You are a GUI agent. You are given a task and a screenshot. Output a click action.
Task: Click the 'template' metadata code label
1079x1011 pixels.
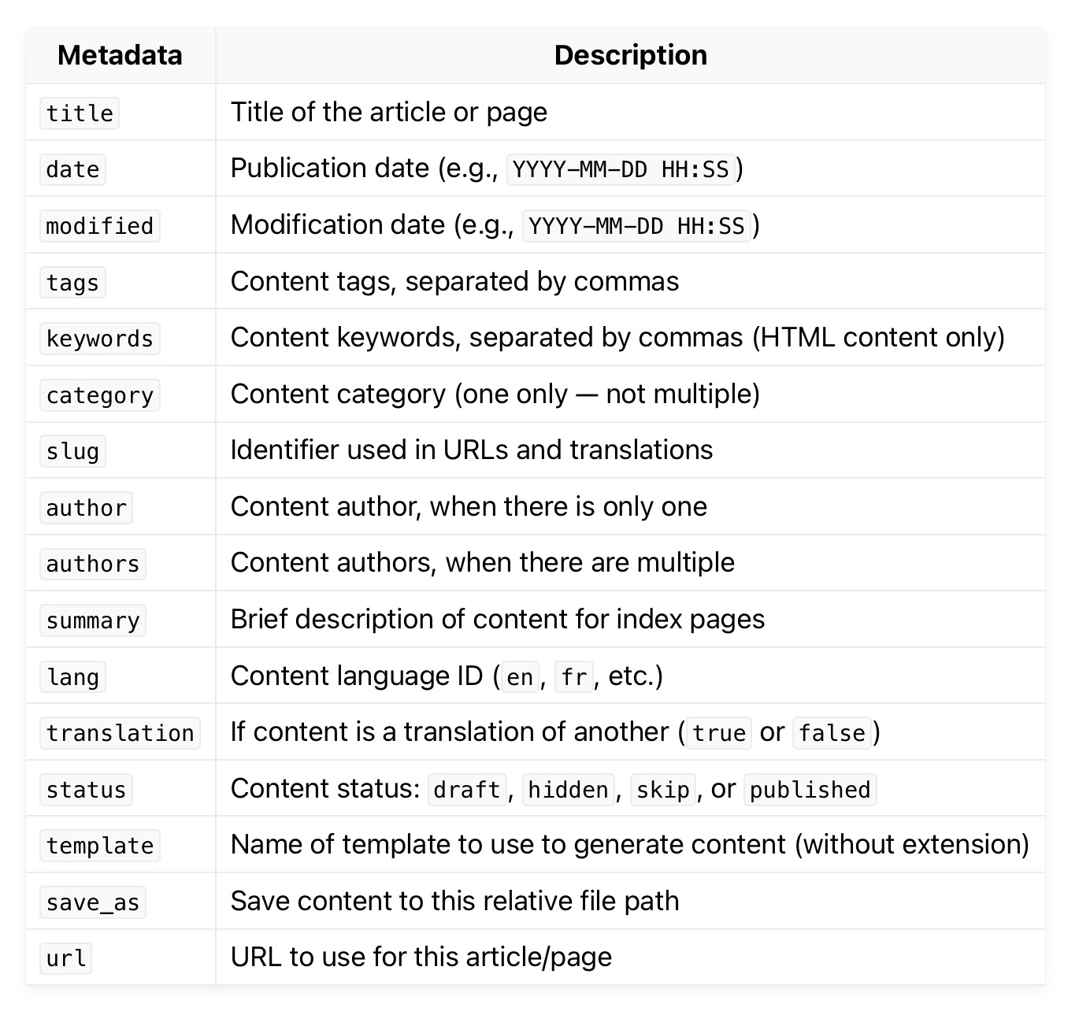[x=99, y=846]
